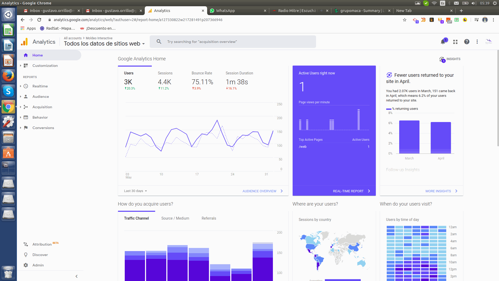Screen dimensions: 499x281
Task: Click the Home sidebar icon
Action: 26,55
